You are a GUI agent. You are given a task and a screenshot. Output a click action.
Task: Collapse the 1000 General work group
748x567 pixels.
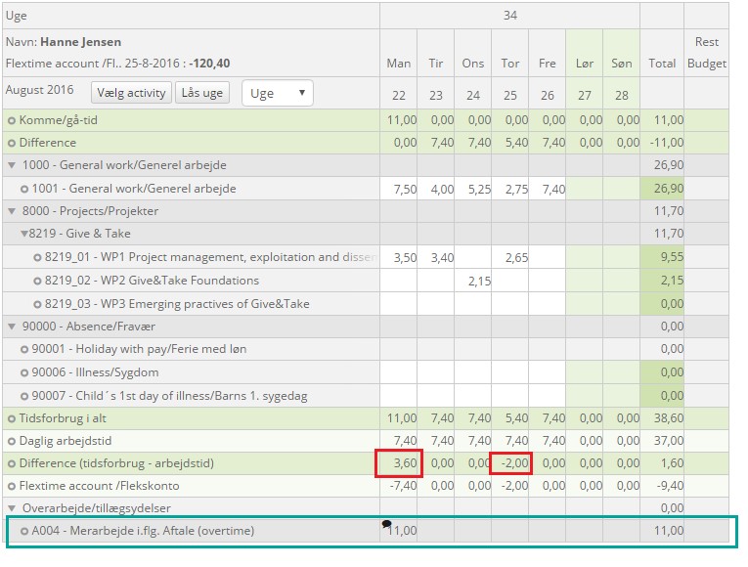point(12,165)
